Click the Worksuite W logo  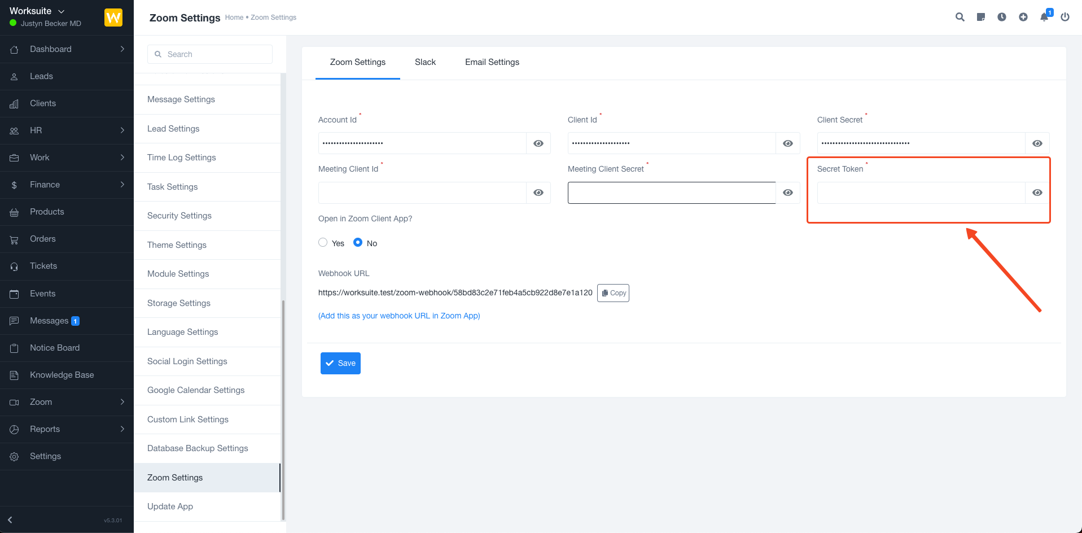[x=113, y=18]
